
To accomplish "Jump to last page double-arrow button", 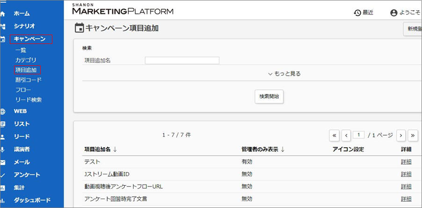I will click(x=413, y=135).
